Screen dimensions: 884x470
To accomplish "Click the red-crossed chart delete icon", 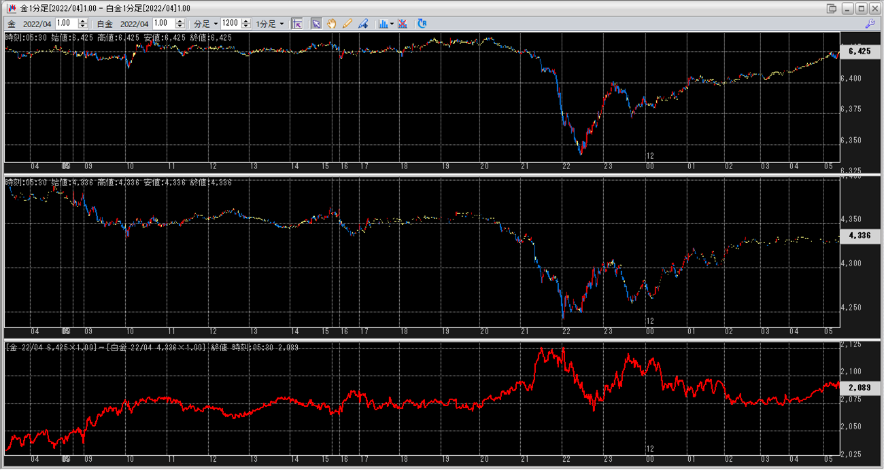I will (403, 23).
